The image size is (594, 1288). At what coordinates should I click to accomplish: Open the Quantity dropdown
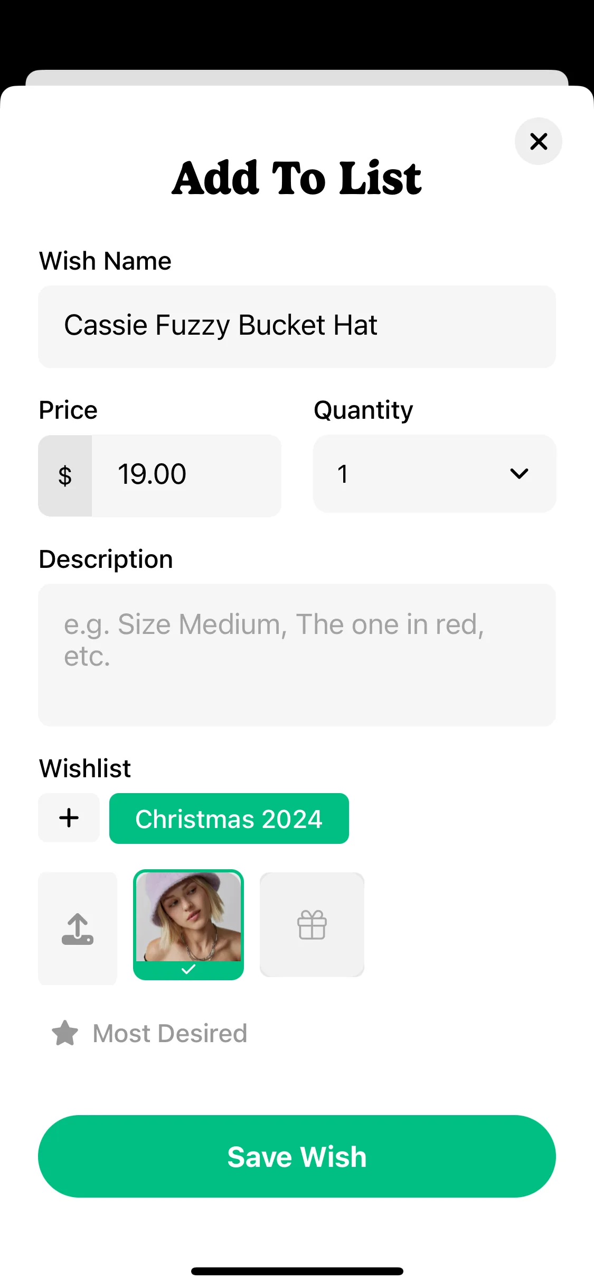435,474
